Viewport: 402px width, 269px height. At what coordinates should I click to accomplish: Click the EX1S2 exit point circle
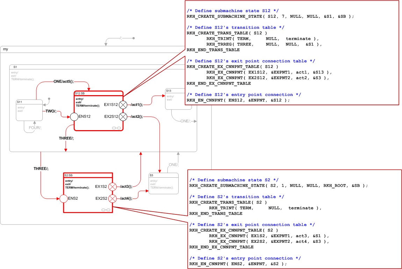113,187
